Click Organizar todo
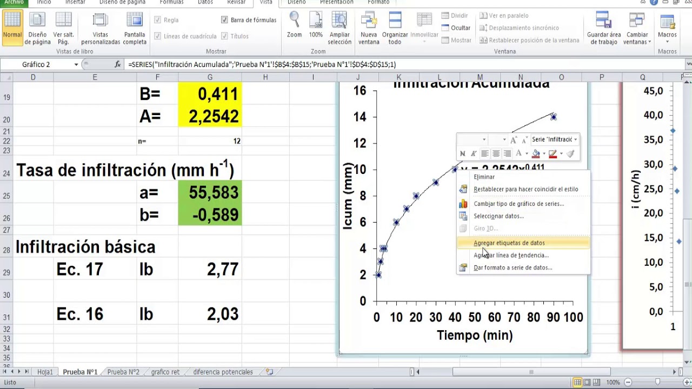 [x=395, y=28]
